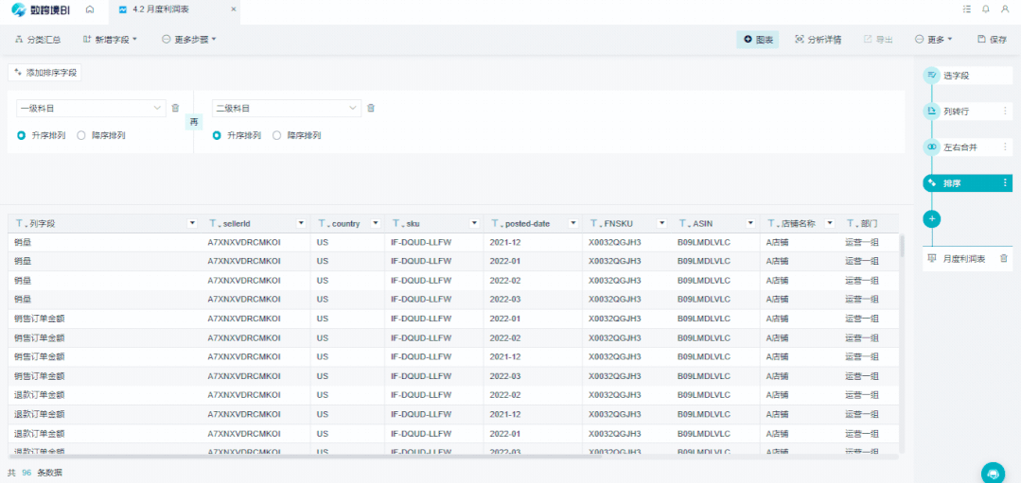The image size is (1021, 483).
Task: Click the 选字段 step circle icon
Action: point(932,76)
